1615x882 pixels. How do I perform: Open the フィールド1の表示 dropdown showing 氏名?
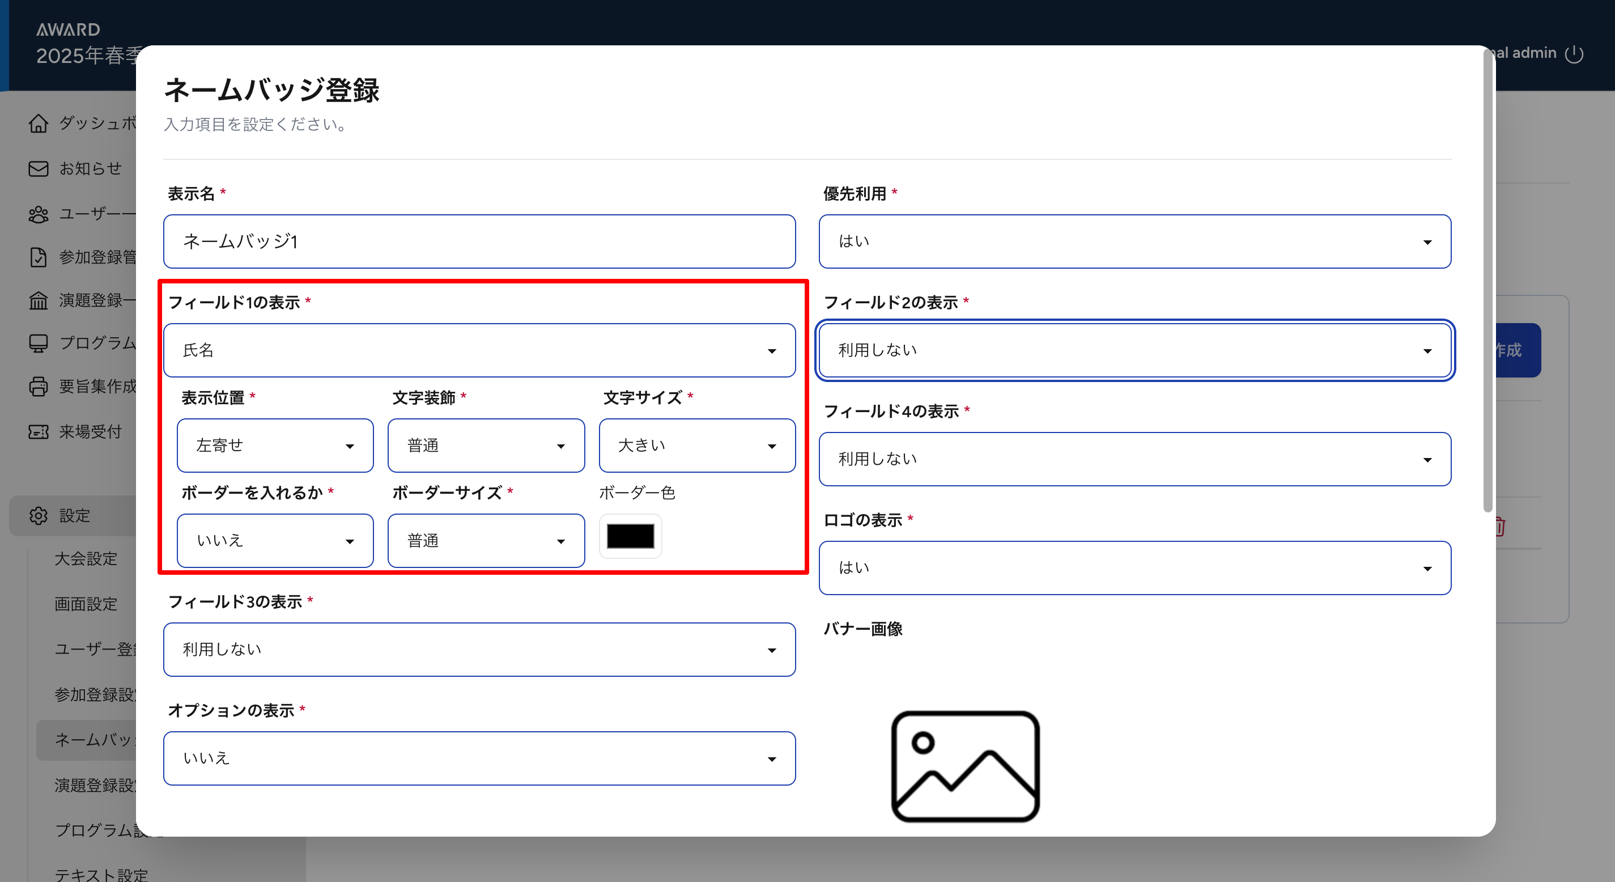click(479, 350)
